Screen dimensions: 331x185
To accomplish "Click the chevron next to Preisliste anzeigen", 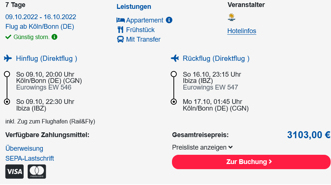I will [x=231, y=147].
